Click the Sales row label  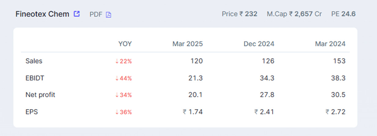[x=34, y=61]
